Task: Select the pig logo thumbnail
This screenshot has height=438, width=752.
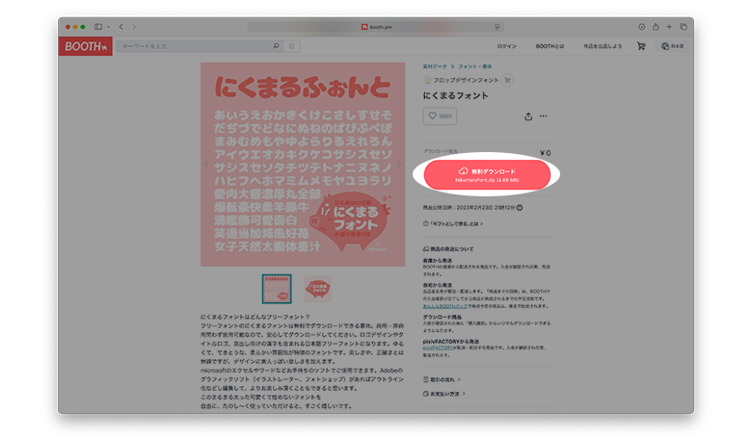Action: [317, 289]
